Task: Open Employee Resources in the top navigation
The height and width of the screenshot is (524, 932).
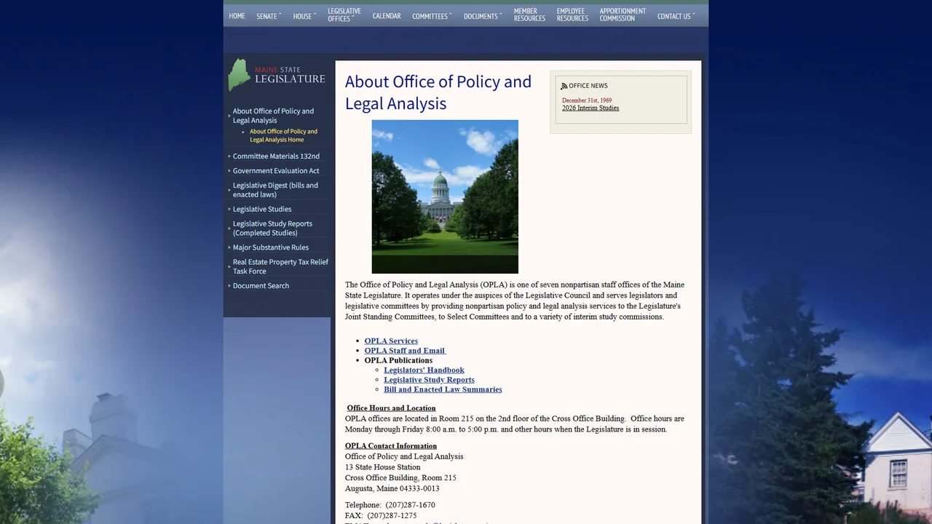Action: click(x=572, y=15)
